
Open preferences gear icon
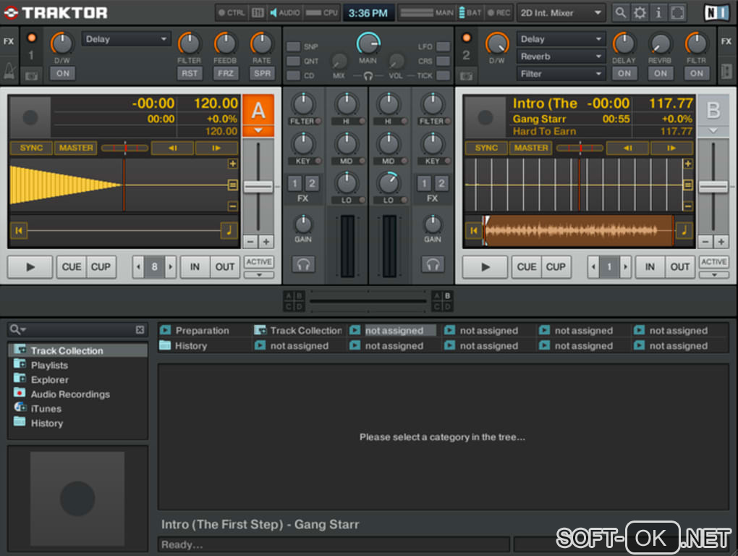coord(640,13)
